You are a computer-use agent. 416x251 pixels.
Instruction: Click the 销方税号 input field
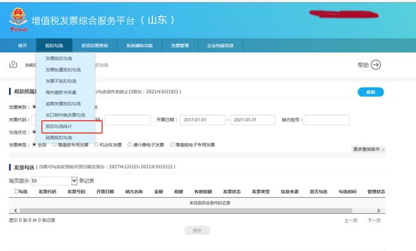tap(326, 120)
